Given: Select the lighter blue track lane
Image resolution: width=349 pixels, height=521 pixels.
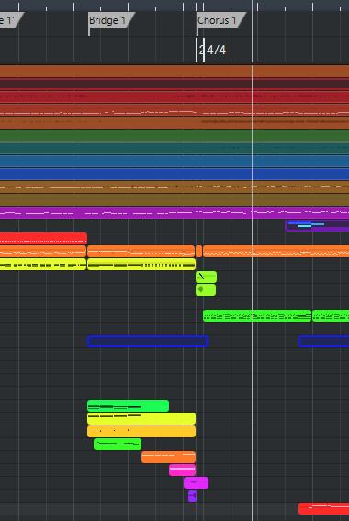Looking at the screenshot, I should click(x=174, y=161).
